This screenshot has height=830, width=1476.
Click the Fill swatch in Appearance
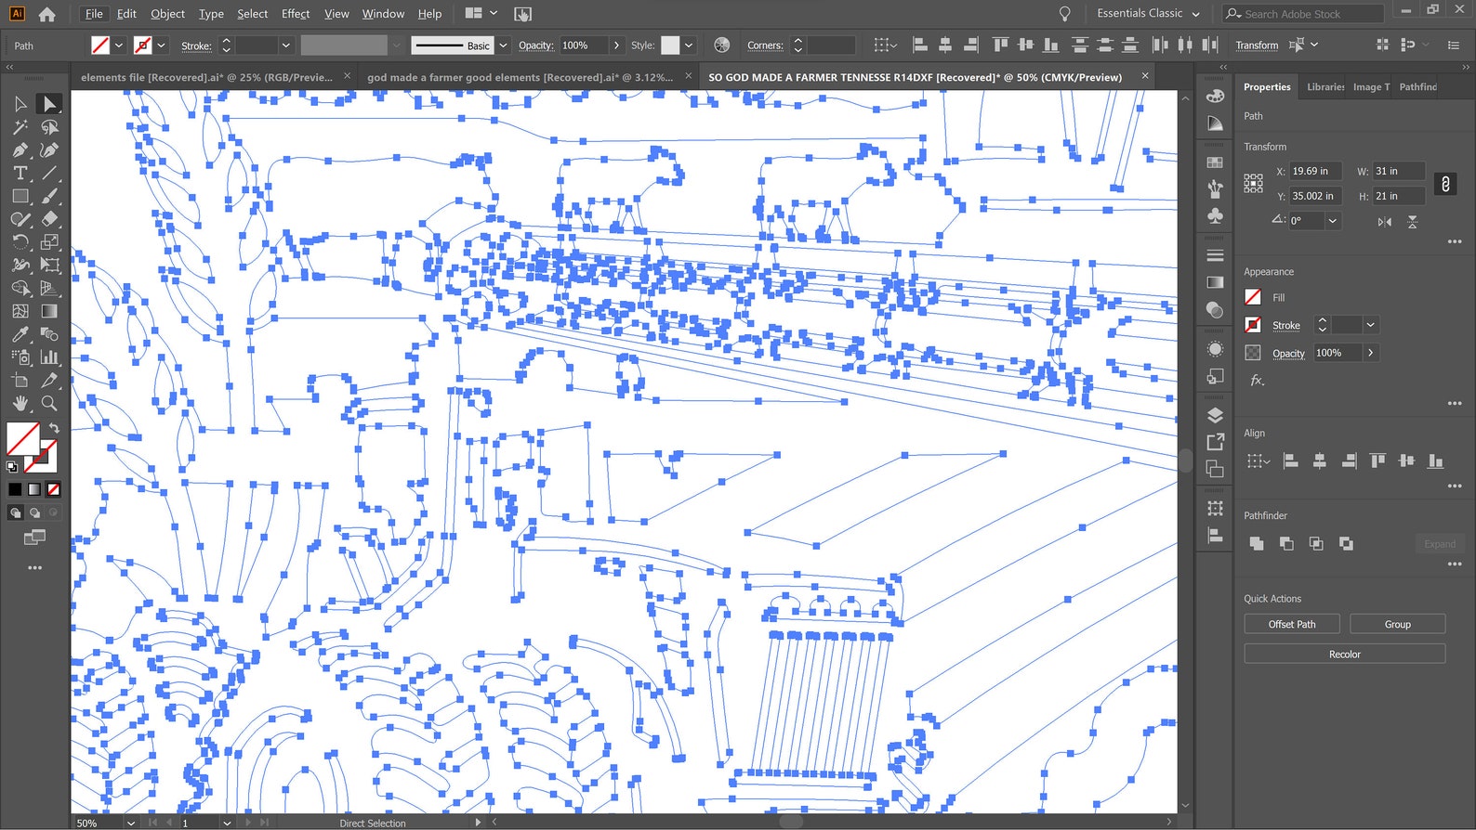[1253, 297]
